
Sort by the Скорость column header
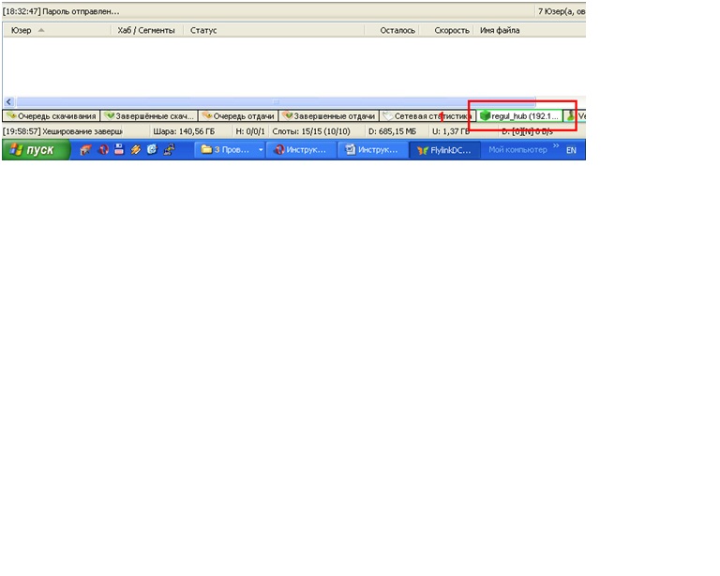(446, 30)
